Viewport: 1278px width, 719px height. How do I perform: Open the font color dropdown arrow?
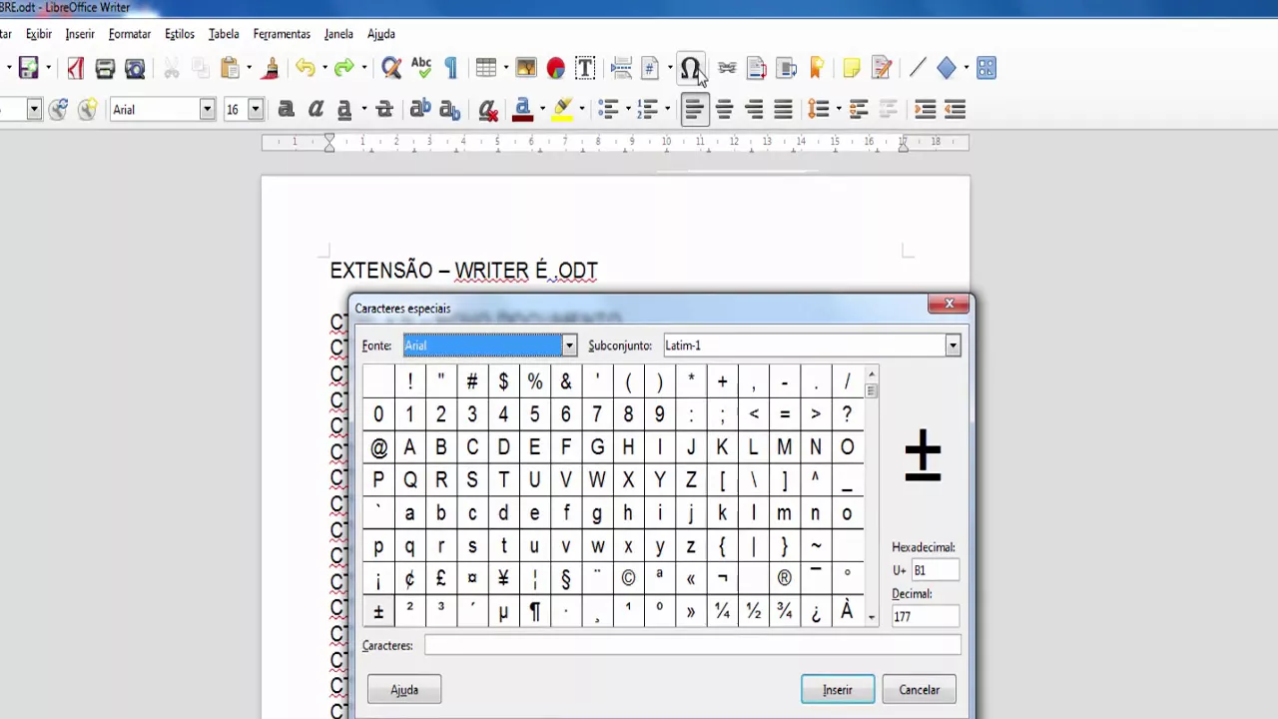542,109
